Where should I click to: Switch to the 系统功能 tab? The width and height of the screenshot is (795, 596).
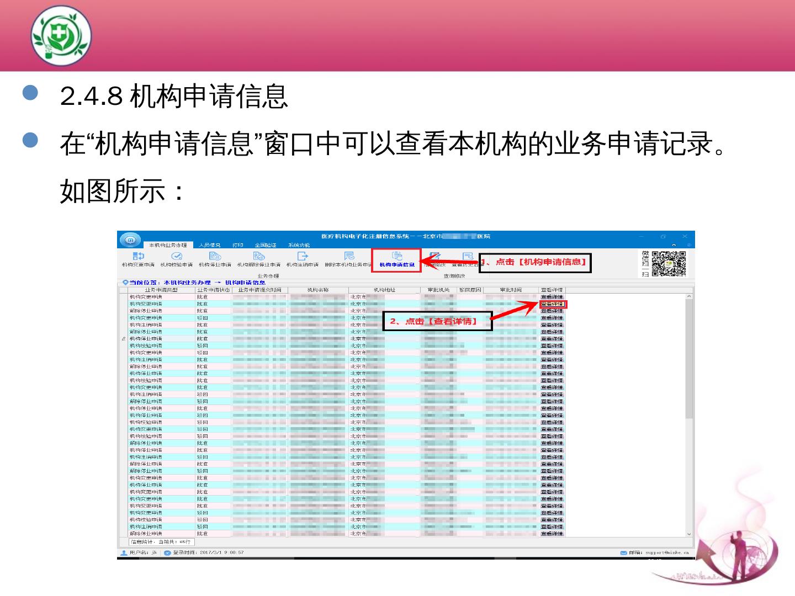(x=299, y=245)
